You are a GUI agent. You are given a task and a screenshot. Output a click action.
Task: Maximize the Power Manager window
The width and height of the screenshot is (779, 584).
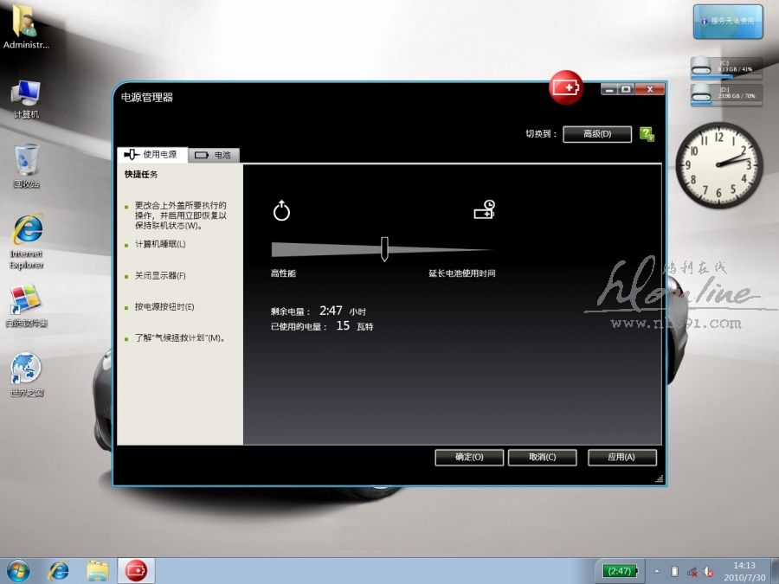coord(626,89)
